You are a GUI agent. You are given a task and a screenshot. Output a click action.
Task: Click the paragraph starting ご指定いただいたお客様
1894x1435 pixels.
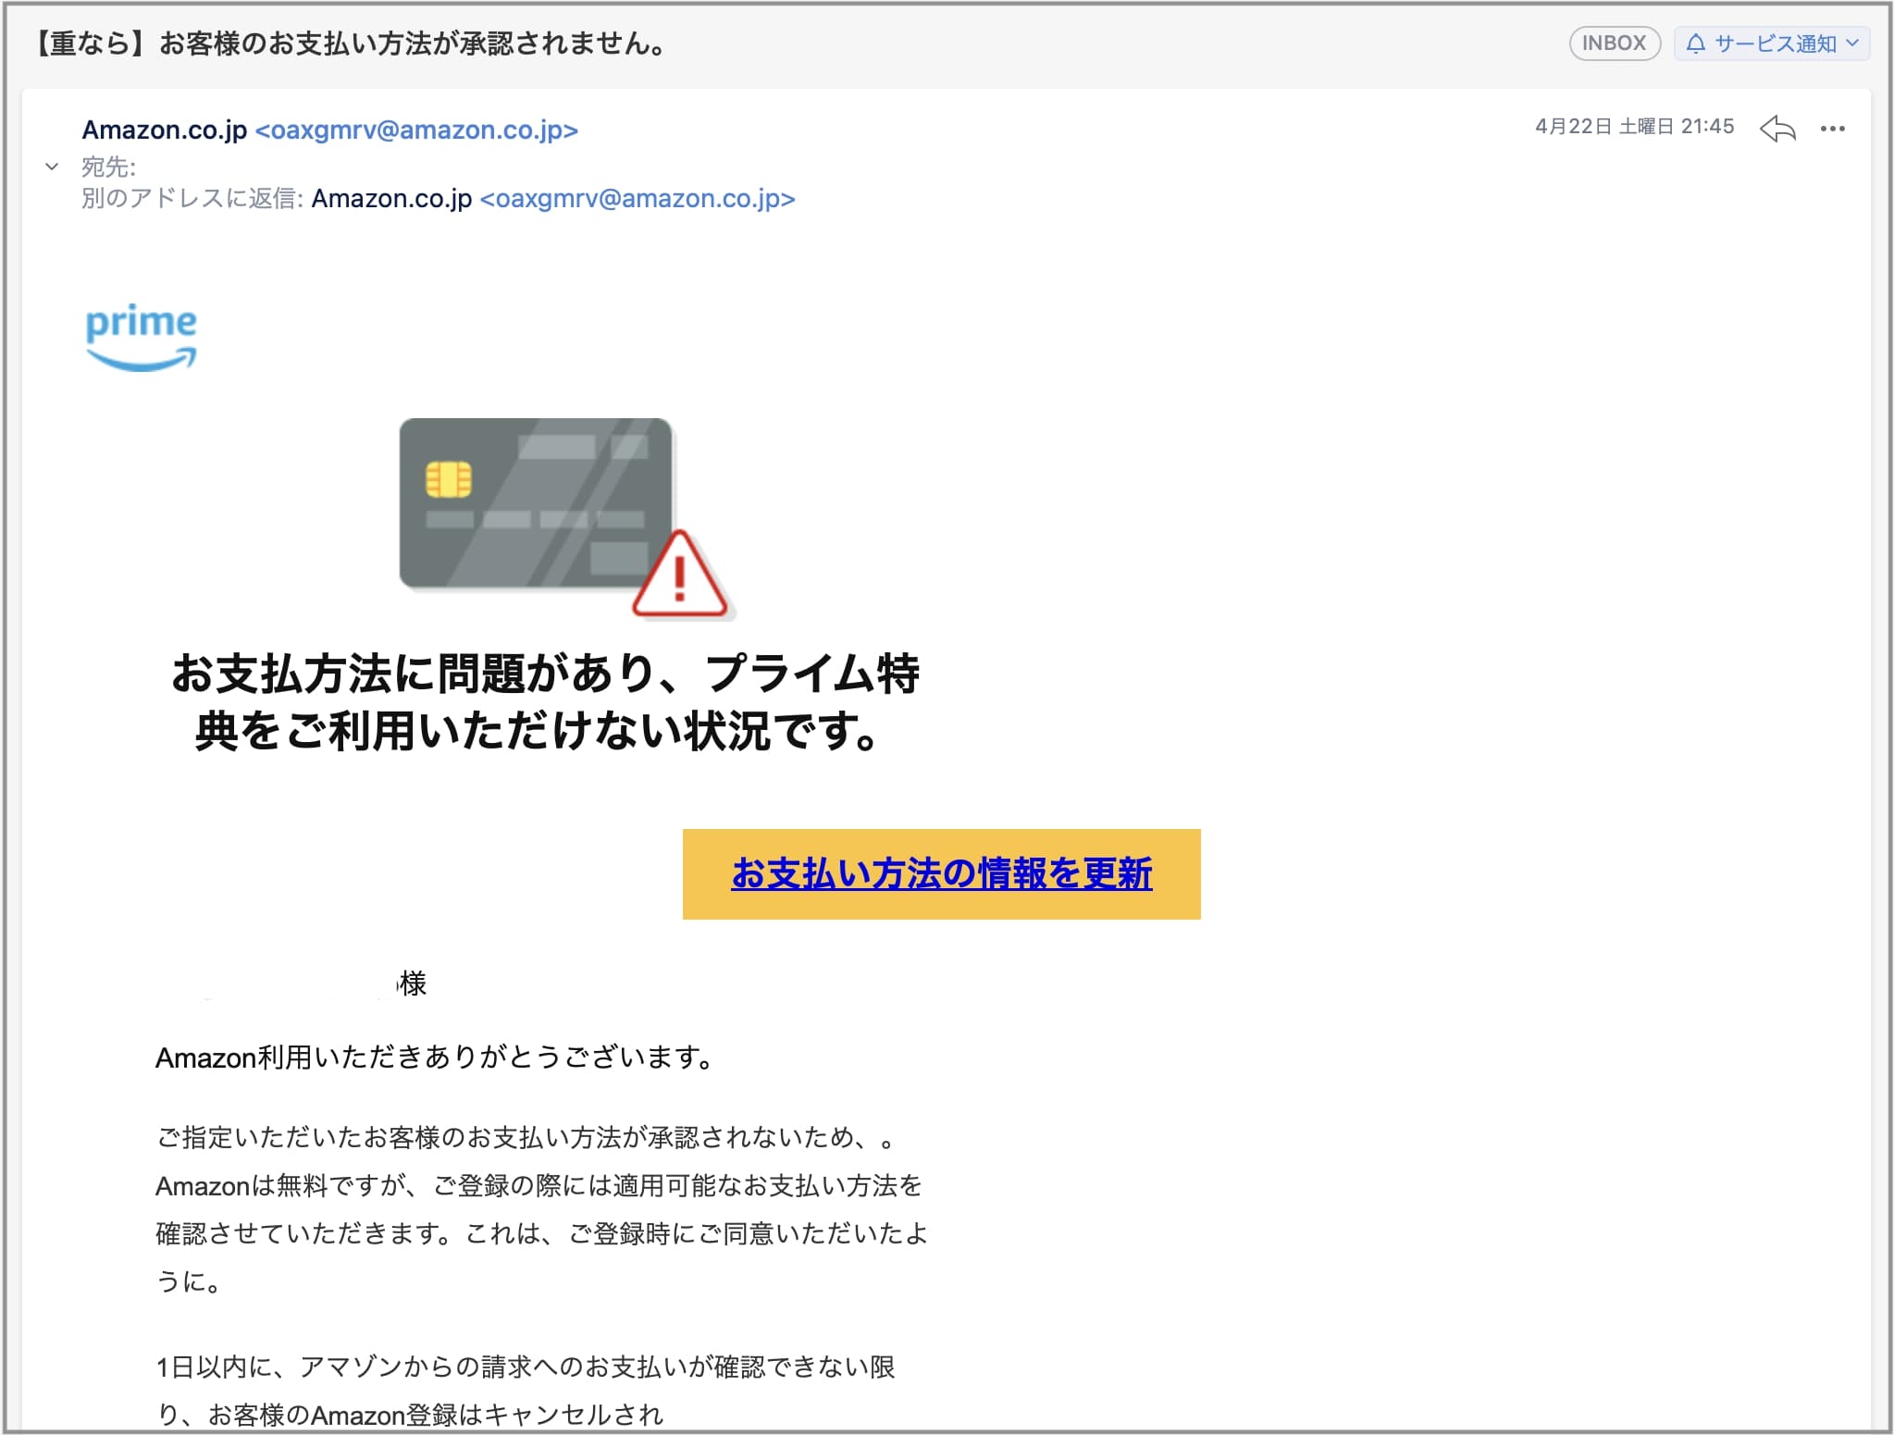(541, 1208)
